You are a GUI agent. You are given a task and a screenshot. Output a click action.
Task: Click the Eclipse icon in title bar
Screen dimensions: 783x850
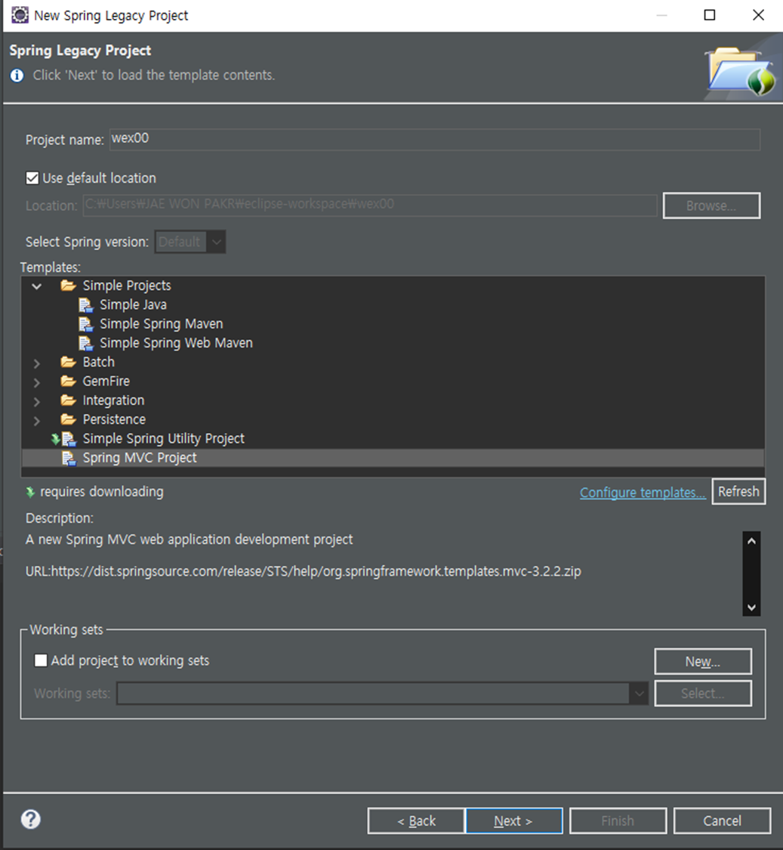click(x=20, y=14)
